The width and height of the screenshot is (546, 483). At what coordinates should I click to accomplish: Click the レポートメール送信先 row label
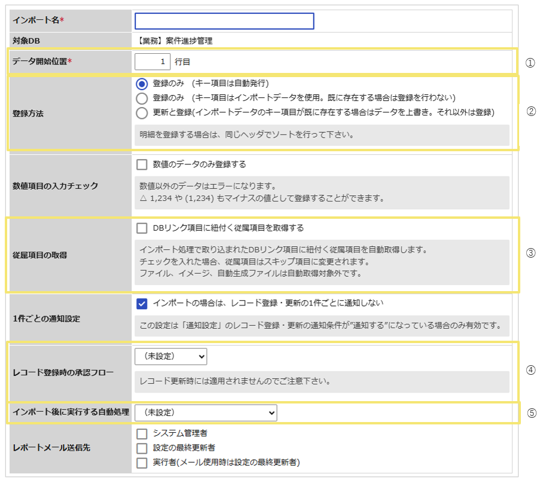point(51,448)
